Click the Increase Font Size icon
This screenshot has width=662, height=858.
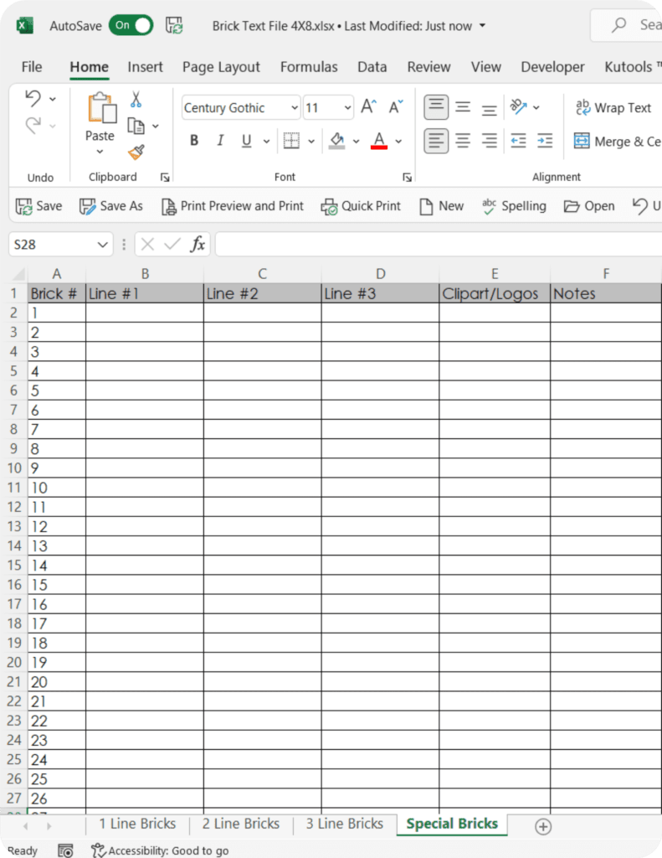(368, 107)
